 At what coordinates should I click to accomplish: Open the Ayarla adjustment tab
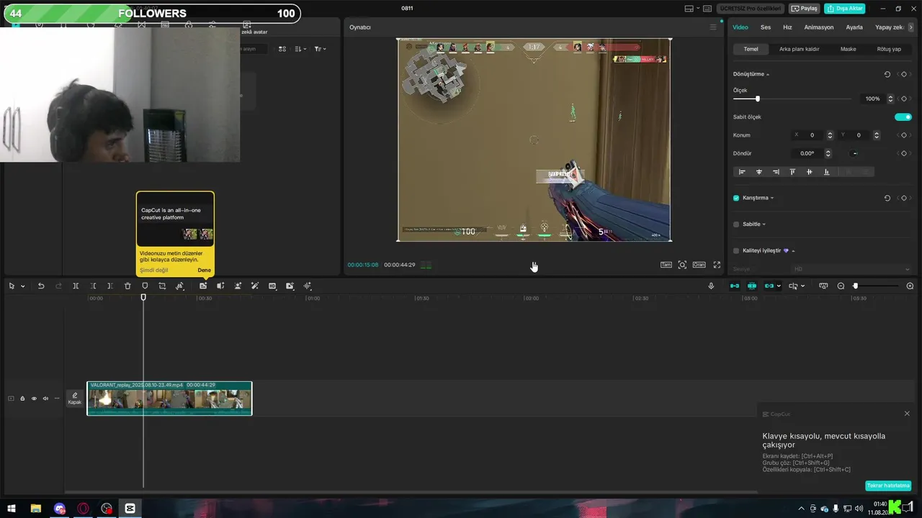pos(854,27)
